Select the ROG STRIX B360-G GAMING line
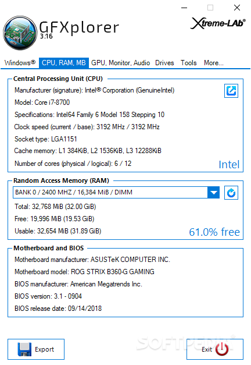The image size is (251, 365). (x=84, y=272)
